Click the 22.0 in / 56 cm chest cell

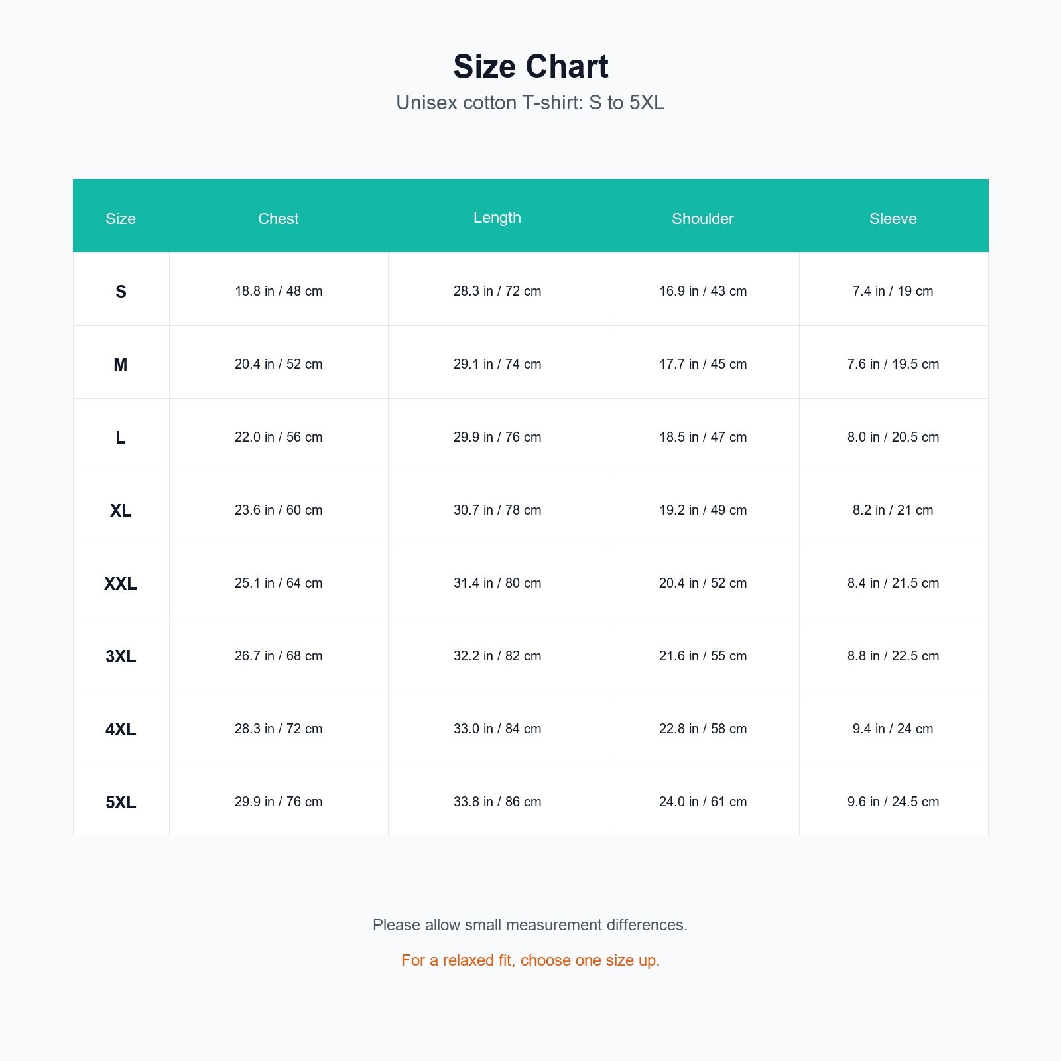click(279, 437)
